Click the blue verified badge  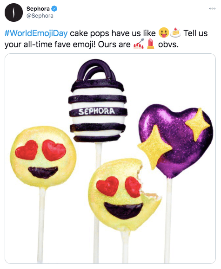point(54,8)
